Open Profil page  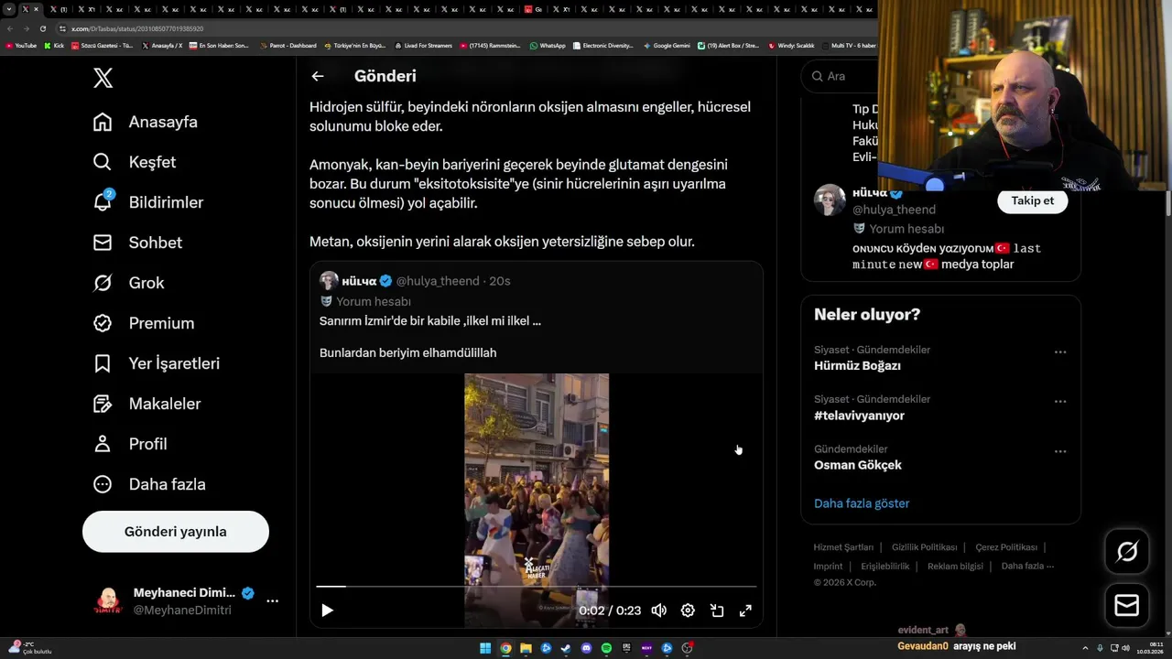click(x=130, y=444)
